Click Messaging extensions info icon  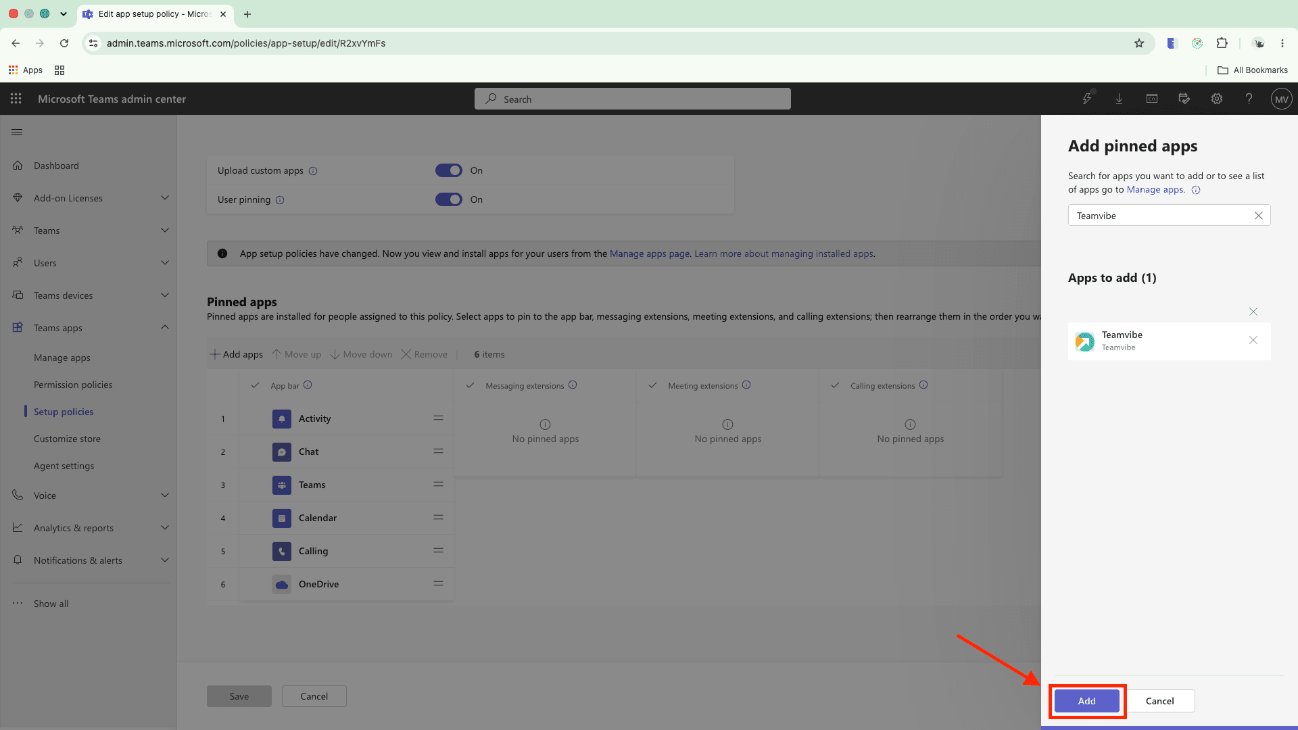pos(573,385)
